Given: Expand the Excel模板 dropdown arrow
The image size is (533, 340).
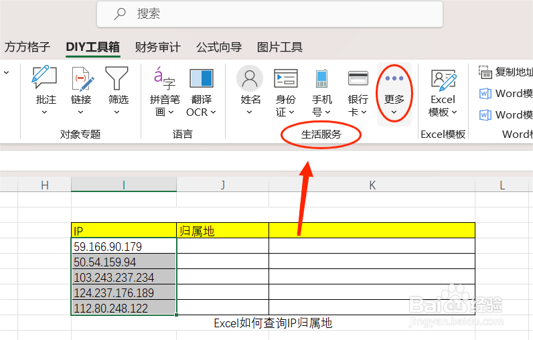Looking at the screenshot, I should 455,112.
